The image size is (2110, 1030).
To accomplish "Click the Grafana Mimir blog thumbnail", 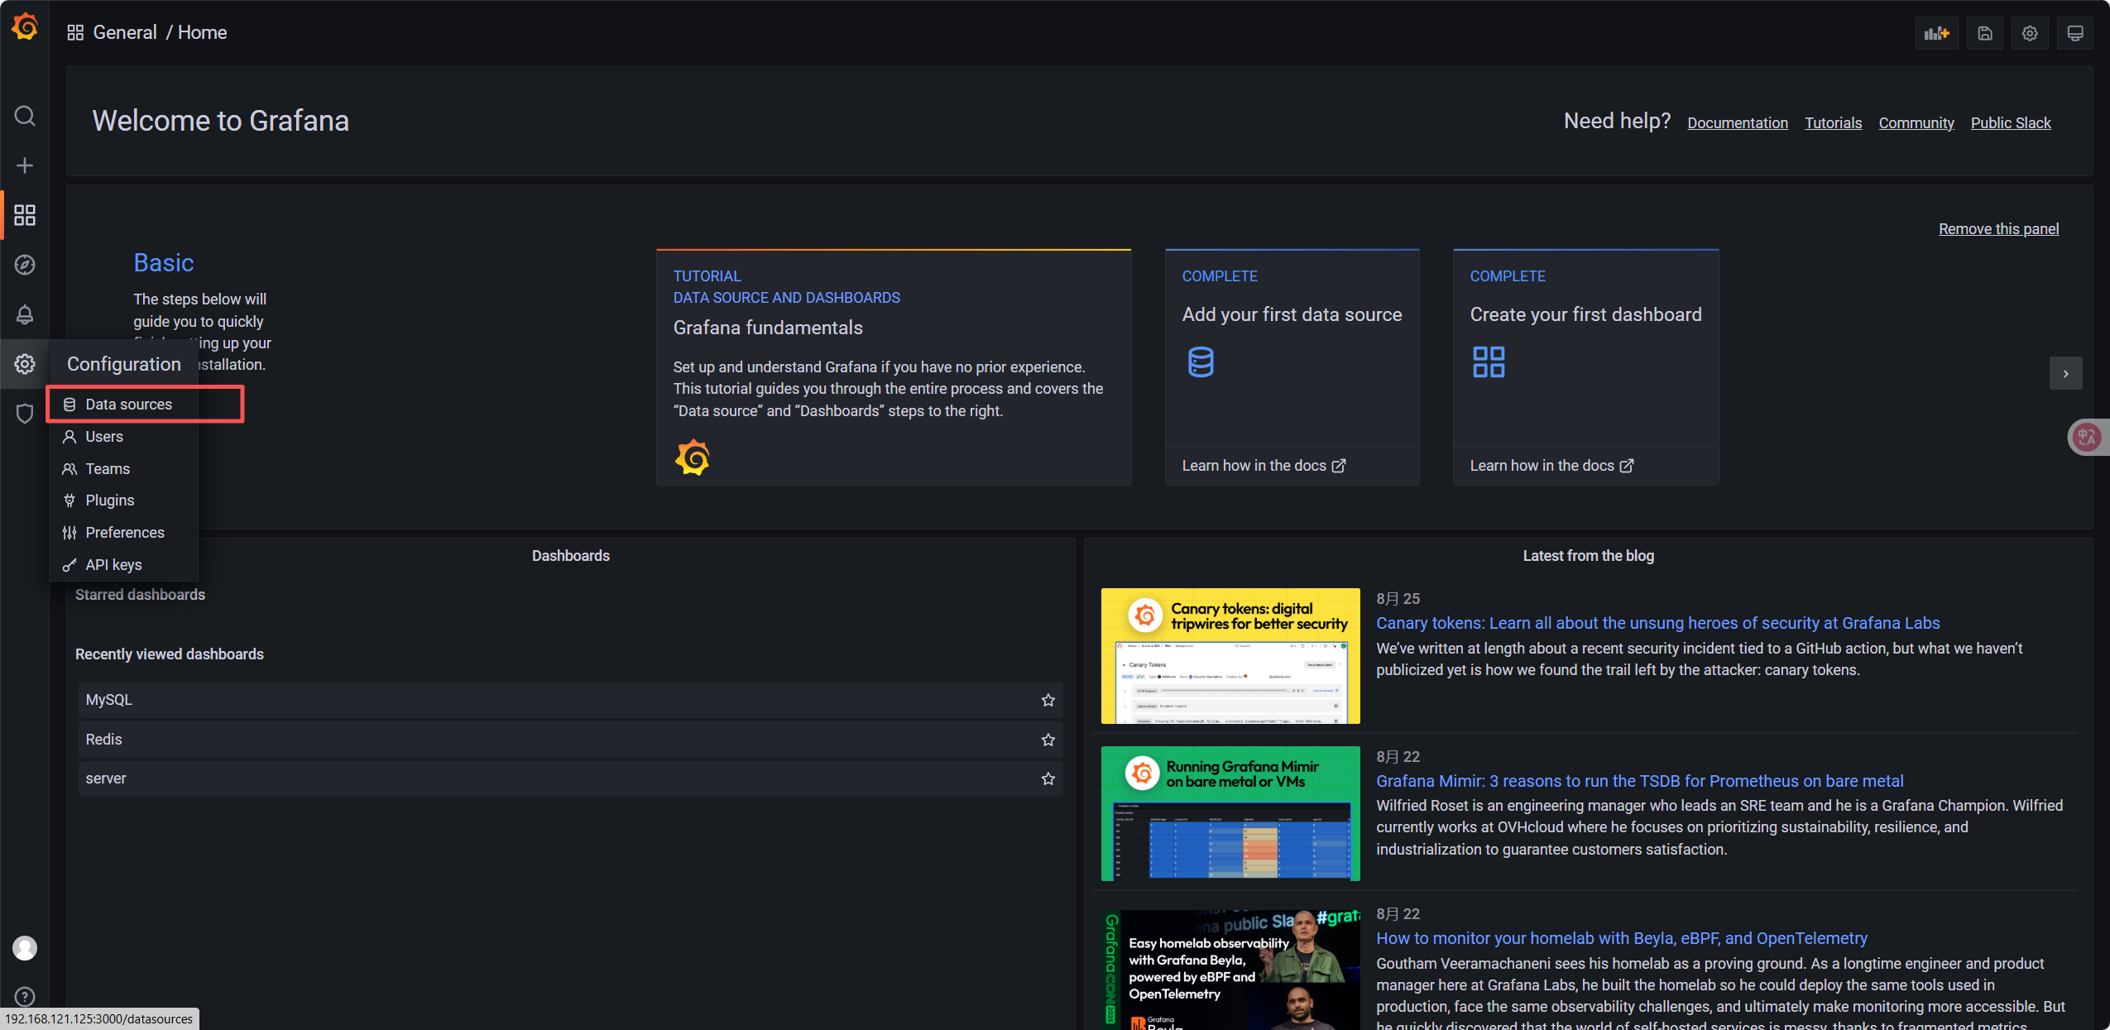I will click(x=1230, y=813).
